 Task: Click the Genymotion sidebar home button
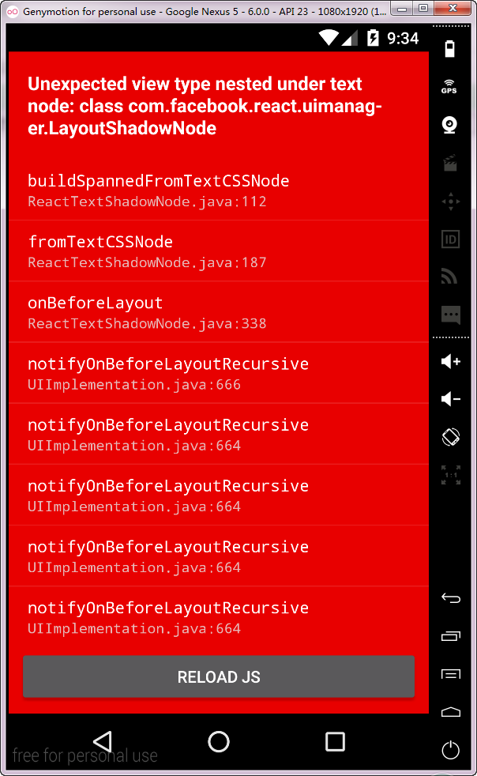(x=451, y=712)
